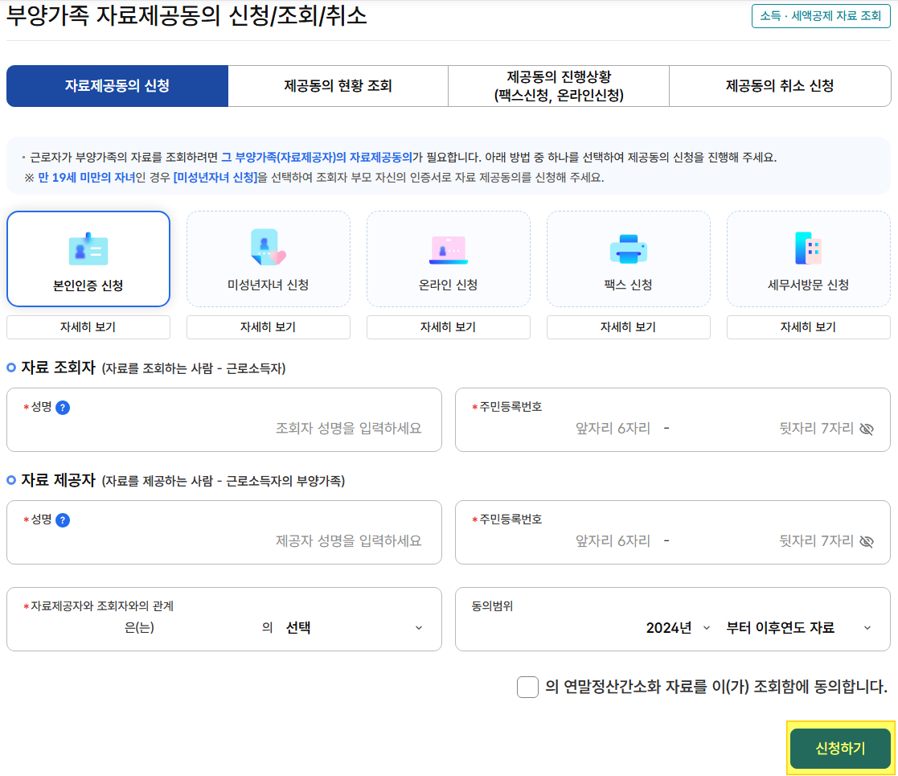Viewport: 898px width, 776px height.
Task: Click the 자료 제공자 section heading
Action: tap(59, 480)
